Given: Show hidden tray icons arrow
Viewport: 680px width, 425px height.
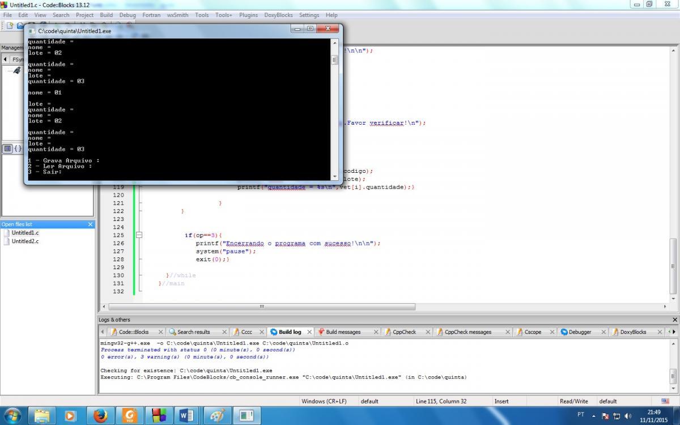Looking at the screenshot, I should 594,416.
